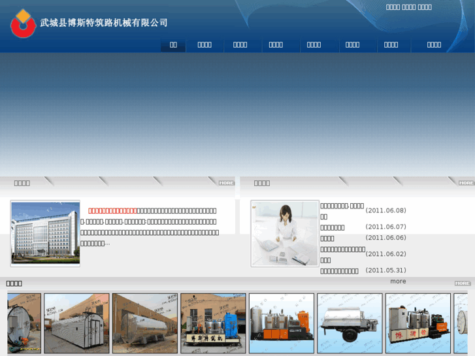Open product photo with red-character signboard machine

418,323
